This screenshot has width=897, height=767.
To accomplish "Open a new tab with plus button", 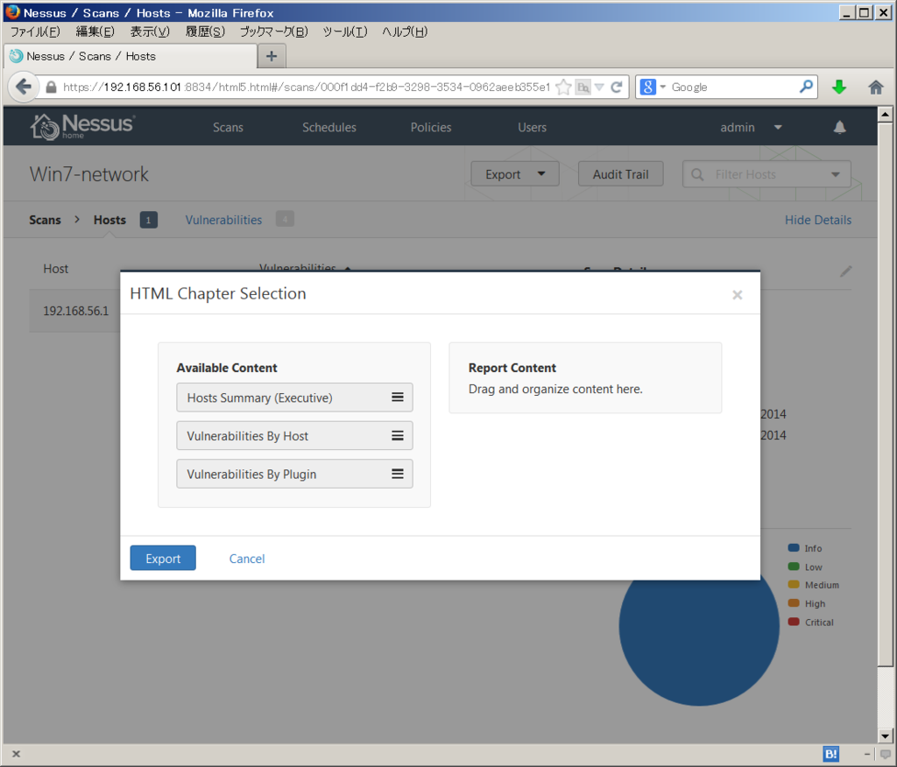I will click(x=272, y=56).
